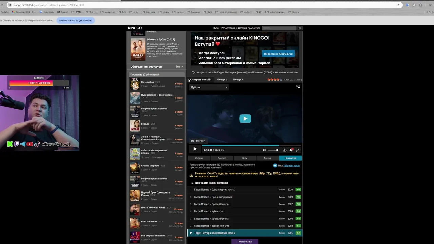The height and width of the screenshot is (244, 434).
Task: Select the Не смотрел status
Action: [x=291, y=158]
